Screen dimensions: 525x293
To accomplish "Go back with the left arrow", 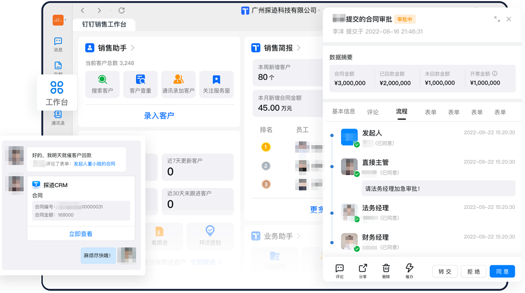I will click(x=82, y=11).
